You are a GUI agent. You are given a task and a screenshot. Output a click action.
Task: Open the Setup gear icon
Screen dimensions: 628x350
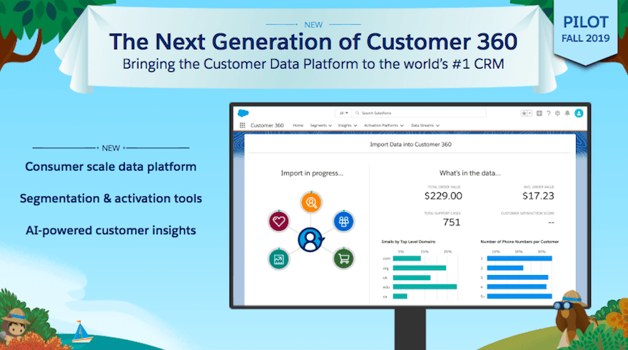557,113
